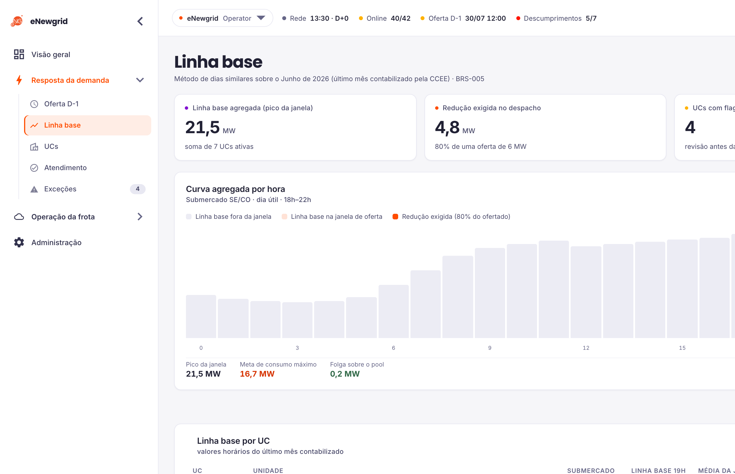Collapse the sidebar with the left chevron
The height and width of the screenshot is (474, 735).
140,21
